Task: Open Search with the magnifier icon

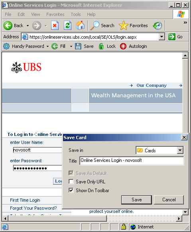Action: point(95,26)
